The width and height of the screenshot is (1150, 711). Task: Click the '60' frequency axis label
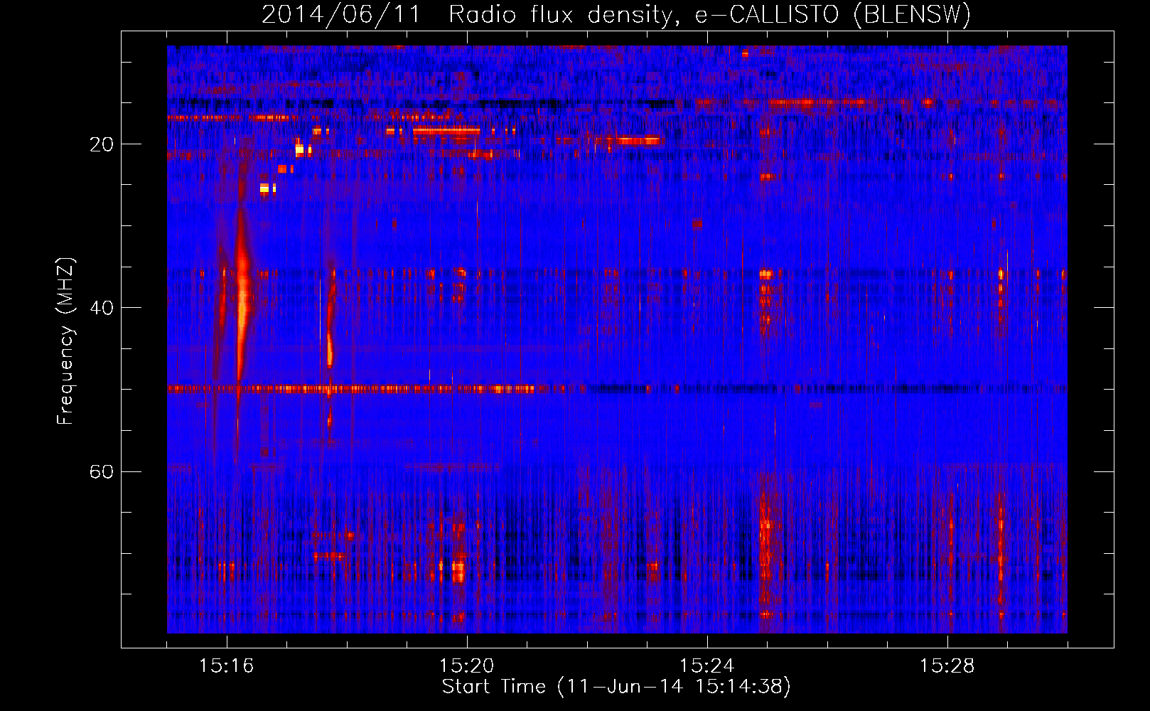click(102, 472)
